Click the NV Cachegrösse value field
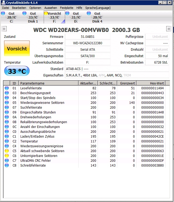 [157, 43]
